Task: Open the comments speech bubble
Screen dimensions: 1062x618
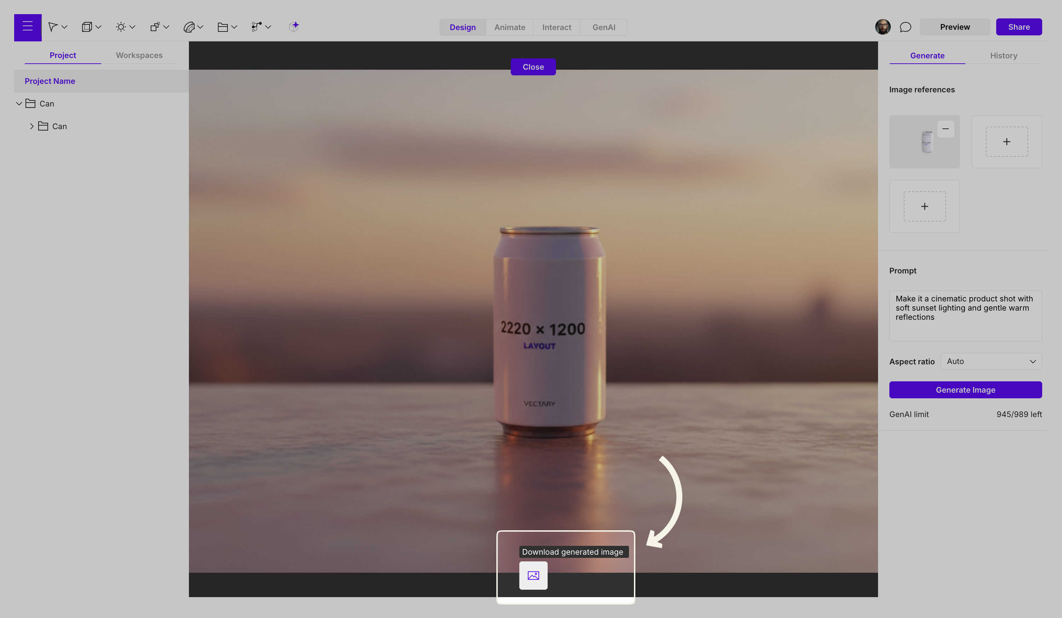Action: [905, 27]
